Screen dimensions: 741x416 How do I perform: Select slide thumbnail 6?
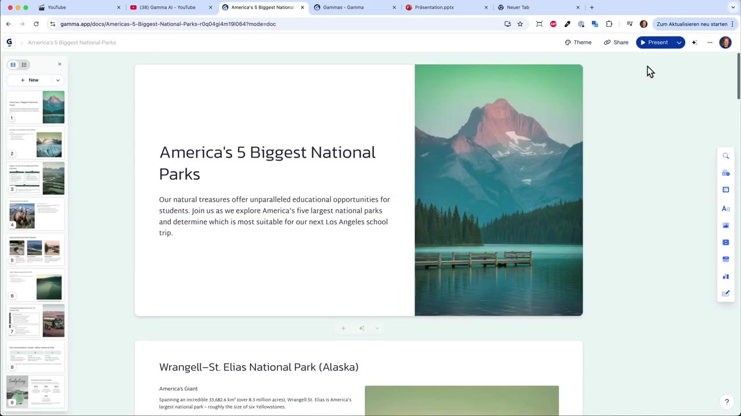[36, 285]
